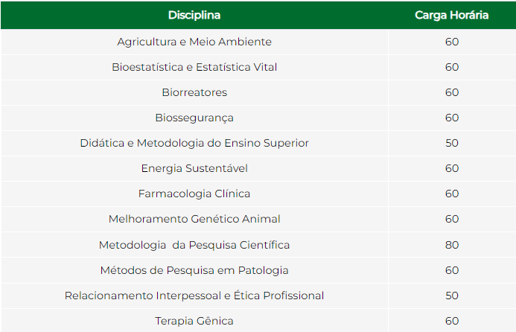Image resolution: width=516 pixels, height=332 pixels.
Task: Select Métodos de Pesquisa em Patologia
Action: coord(194,270)
